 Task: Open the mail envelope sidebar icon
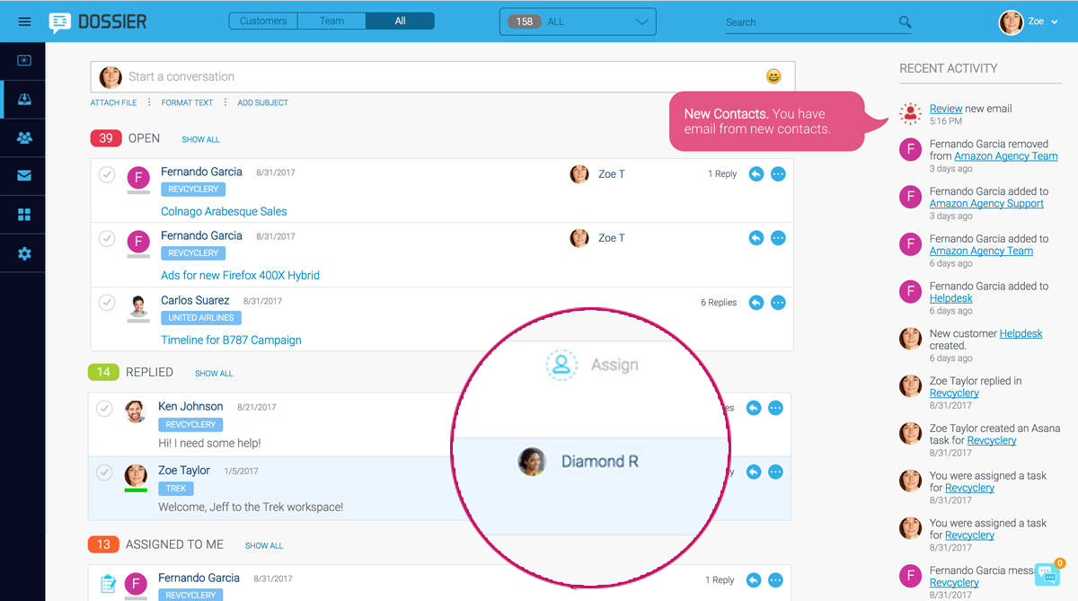(x=24, y=176)
